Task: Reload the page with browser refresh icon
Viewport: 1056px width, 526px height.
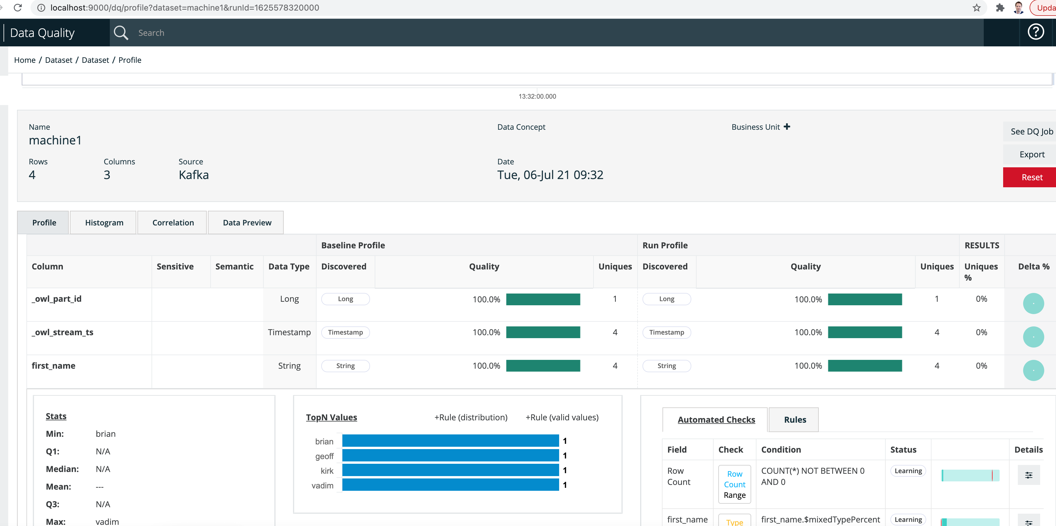Action: click(x=18, y=7)
